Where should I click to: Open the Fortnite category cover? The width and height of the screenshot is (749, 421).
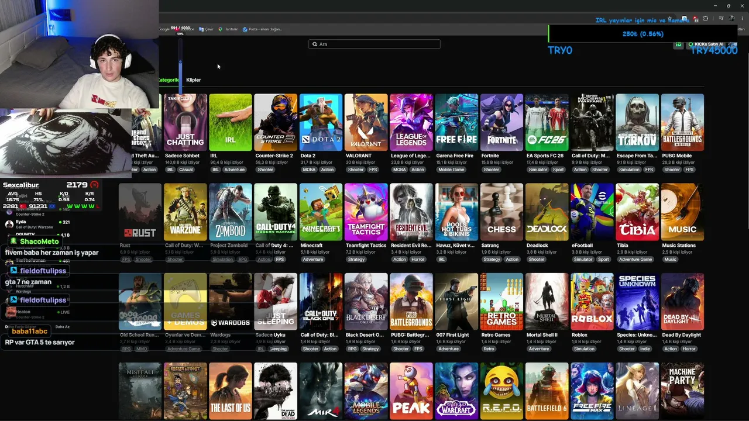pyautogui.click(x=501, y=122)
